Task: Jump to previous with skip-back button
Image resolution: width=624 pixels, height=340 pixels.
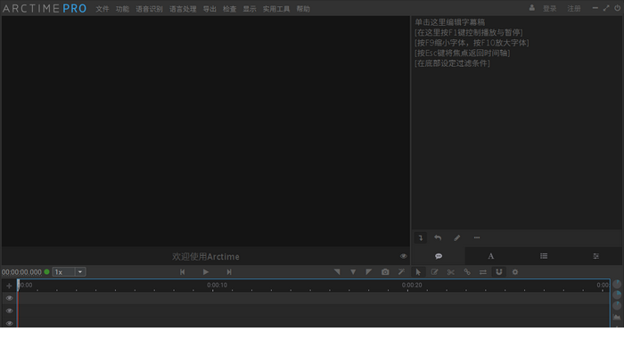Action: point(182,272)
